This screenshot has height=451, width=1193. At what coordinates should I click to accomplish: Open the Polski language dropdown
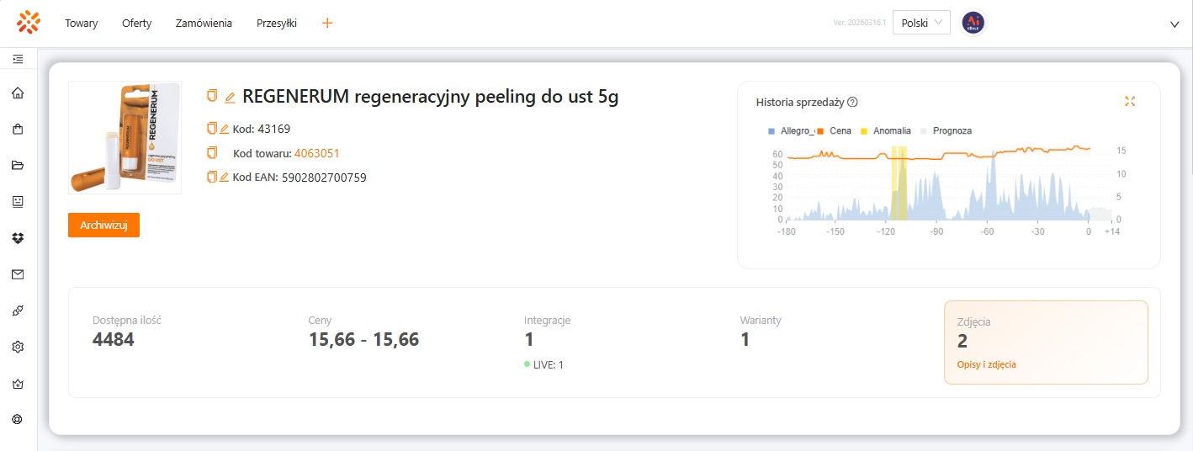[x=921, y=23]
